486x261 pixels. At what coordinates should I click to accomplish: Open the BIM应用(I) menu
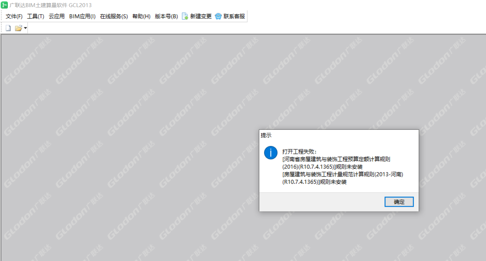click(83, 16)
